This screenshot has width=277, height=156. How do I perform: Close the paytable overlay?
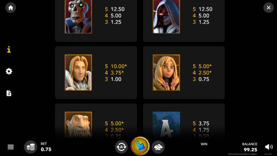[269, 8]
